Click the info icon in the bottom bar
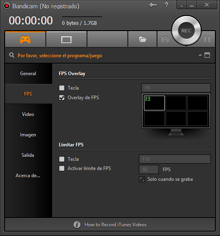Screen dimensions: 220x236 77,225
